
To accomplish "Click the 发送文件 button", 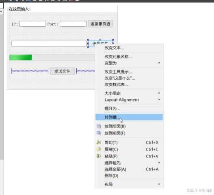I will click(62, 71).
